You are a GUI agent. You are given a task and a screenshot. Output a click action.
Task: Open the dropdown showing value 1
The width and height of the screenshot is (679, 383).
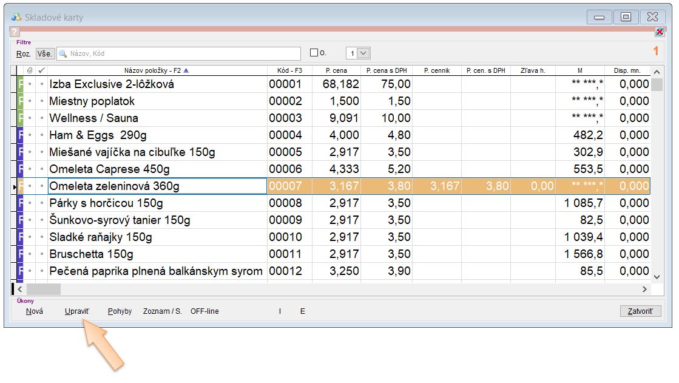(363, 53)
